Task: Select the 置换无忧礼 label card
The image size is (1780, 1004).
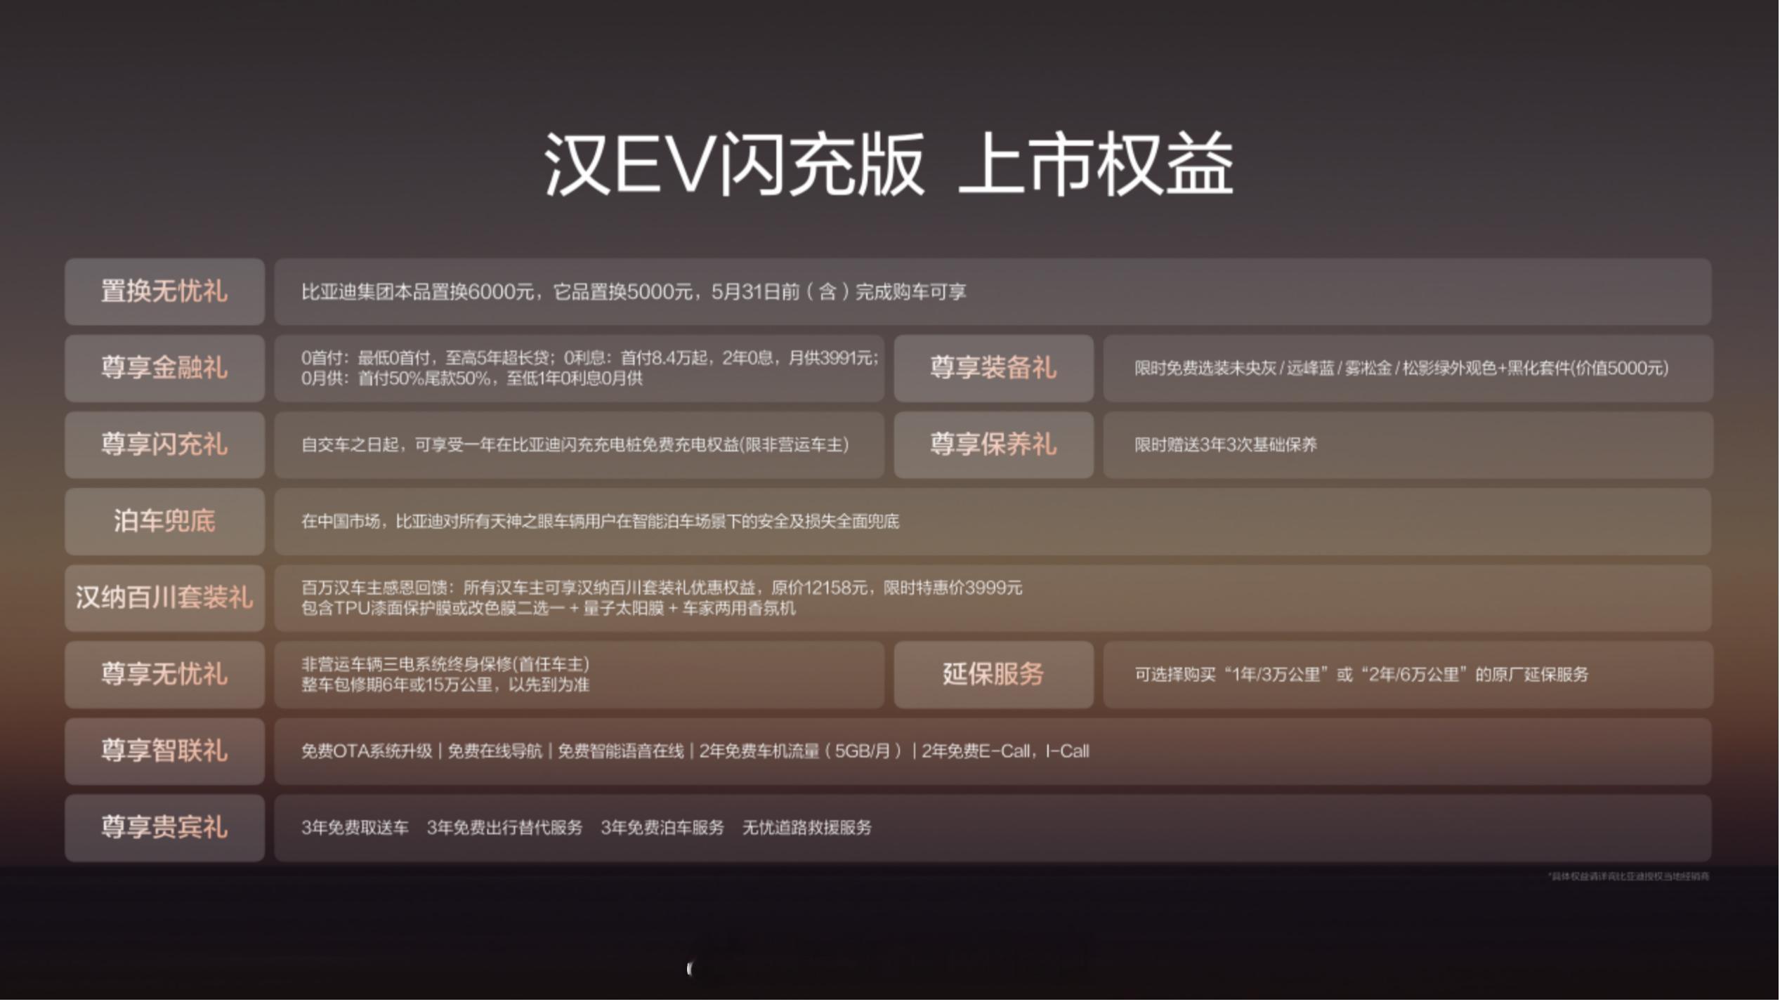Action: [164, 292]
